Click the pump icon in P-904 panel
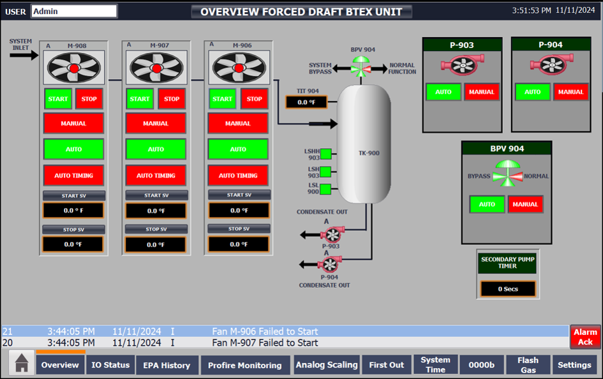603x379 pixels. point(551,65)
